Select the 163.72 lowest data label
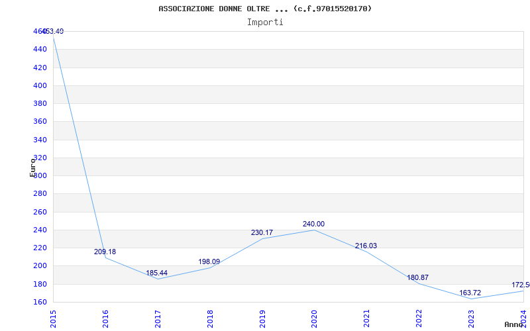 tap(470, 293)
